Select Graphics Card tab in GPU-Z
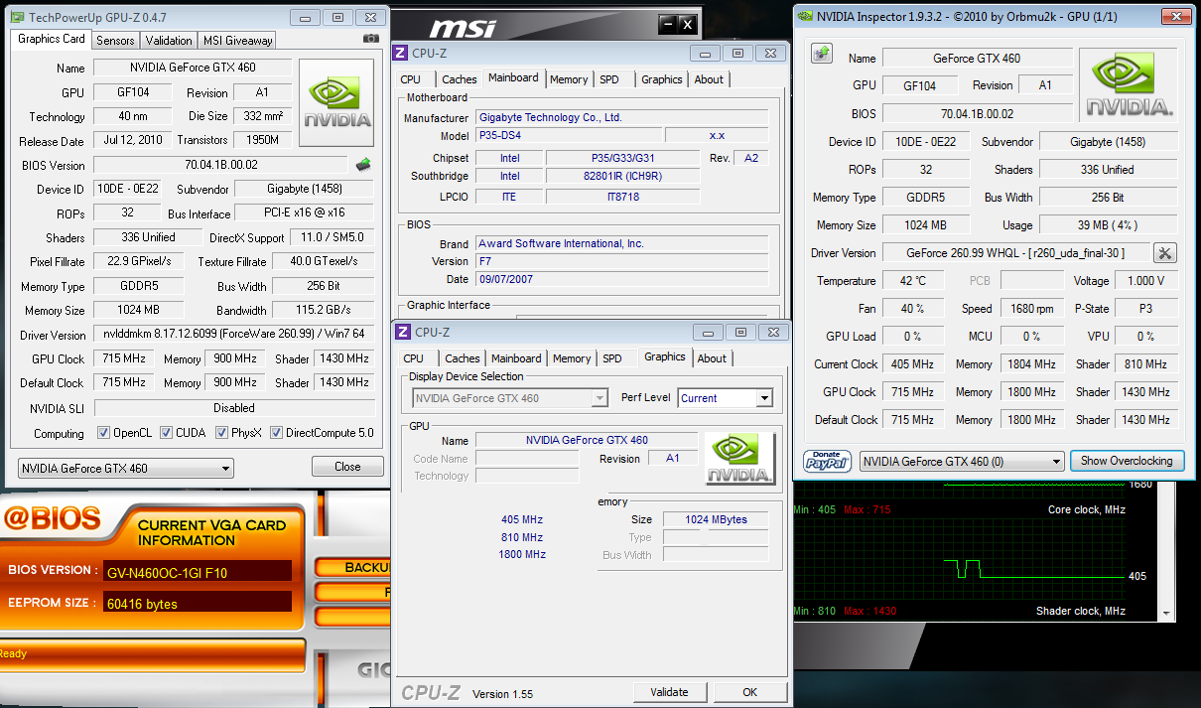This screenshot has height=708, width=1201. (52, 39)
